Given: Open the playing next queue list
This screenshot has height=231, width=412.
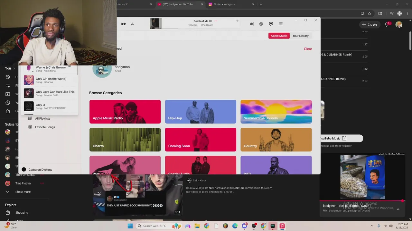Looking at the screenshot, I should 281,24.
